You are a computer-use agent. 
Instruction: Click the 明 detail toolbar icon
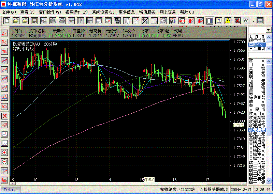click(x=127, y=21)
